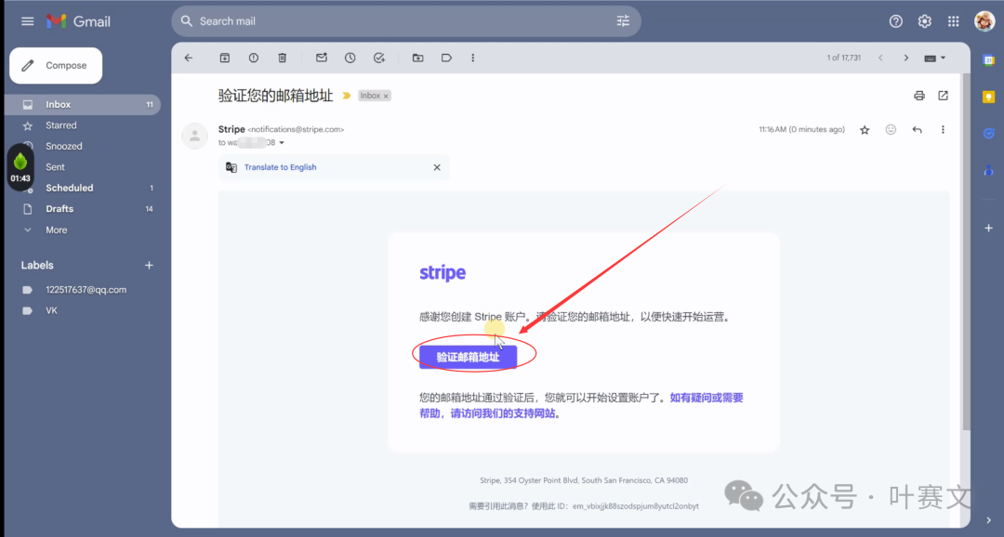Toggle the main menu hamburger icon

[x=28, y=21]
